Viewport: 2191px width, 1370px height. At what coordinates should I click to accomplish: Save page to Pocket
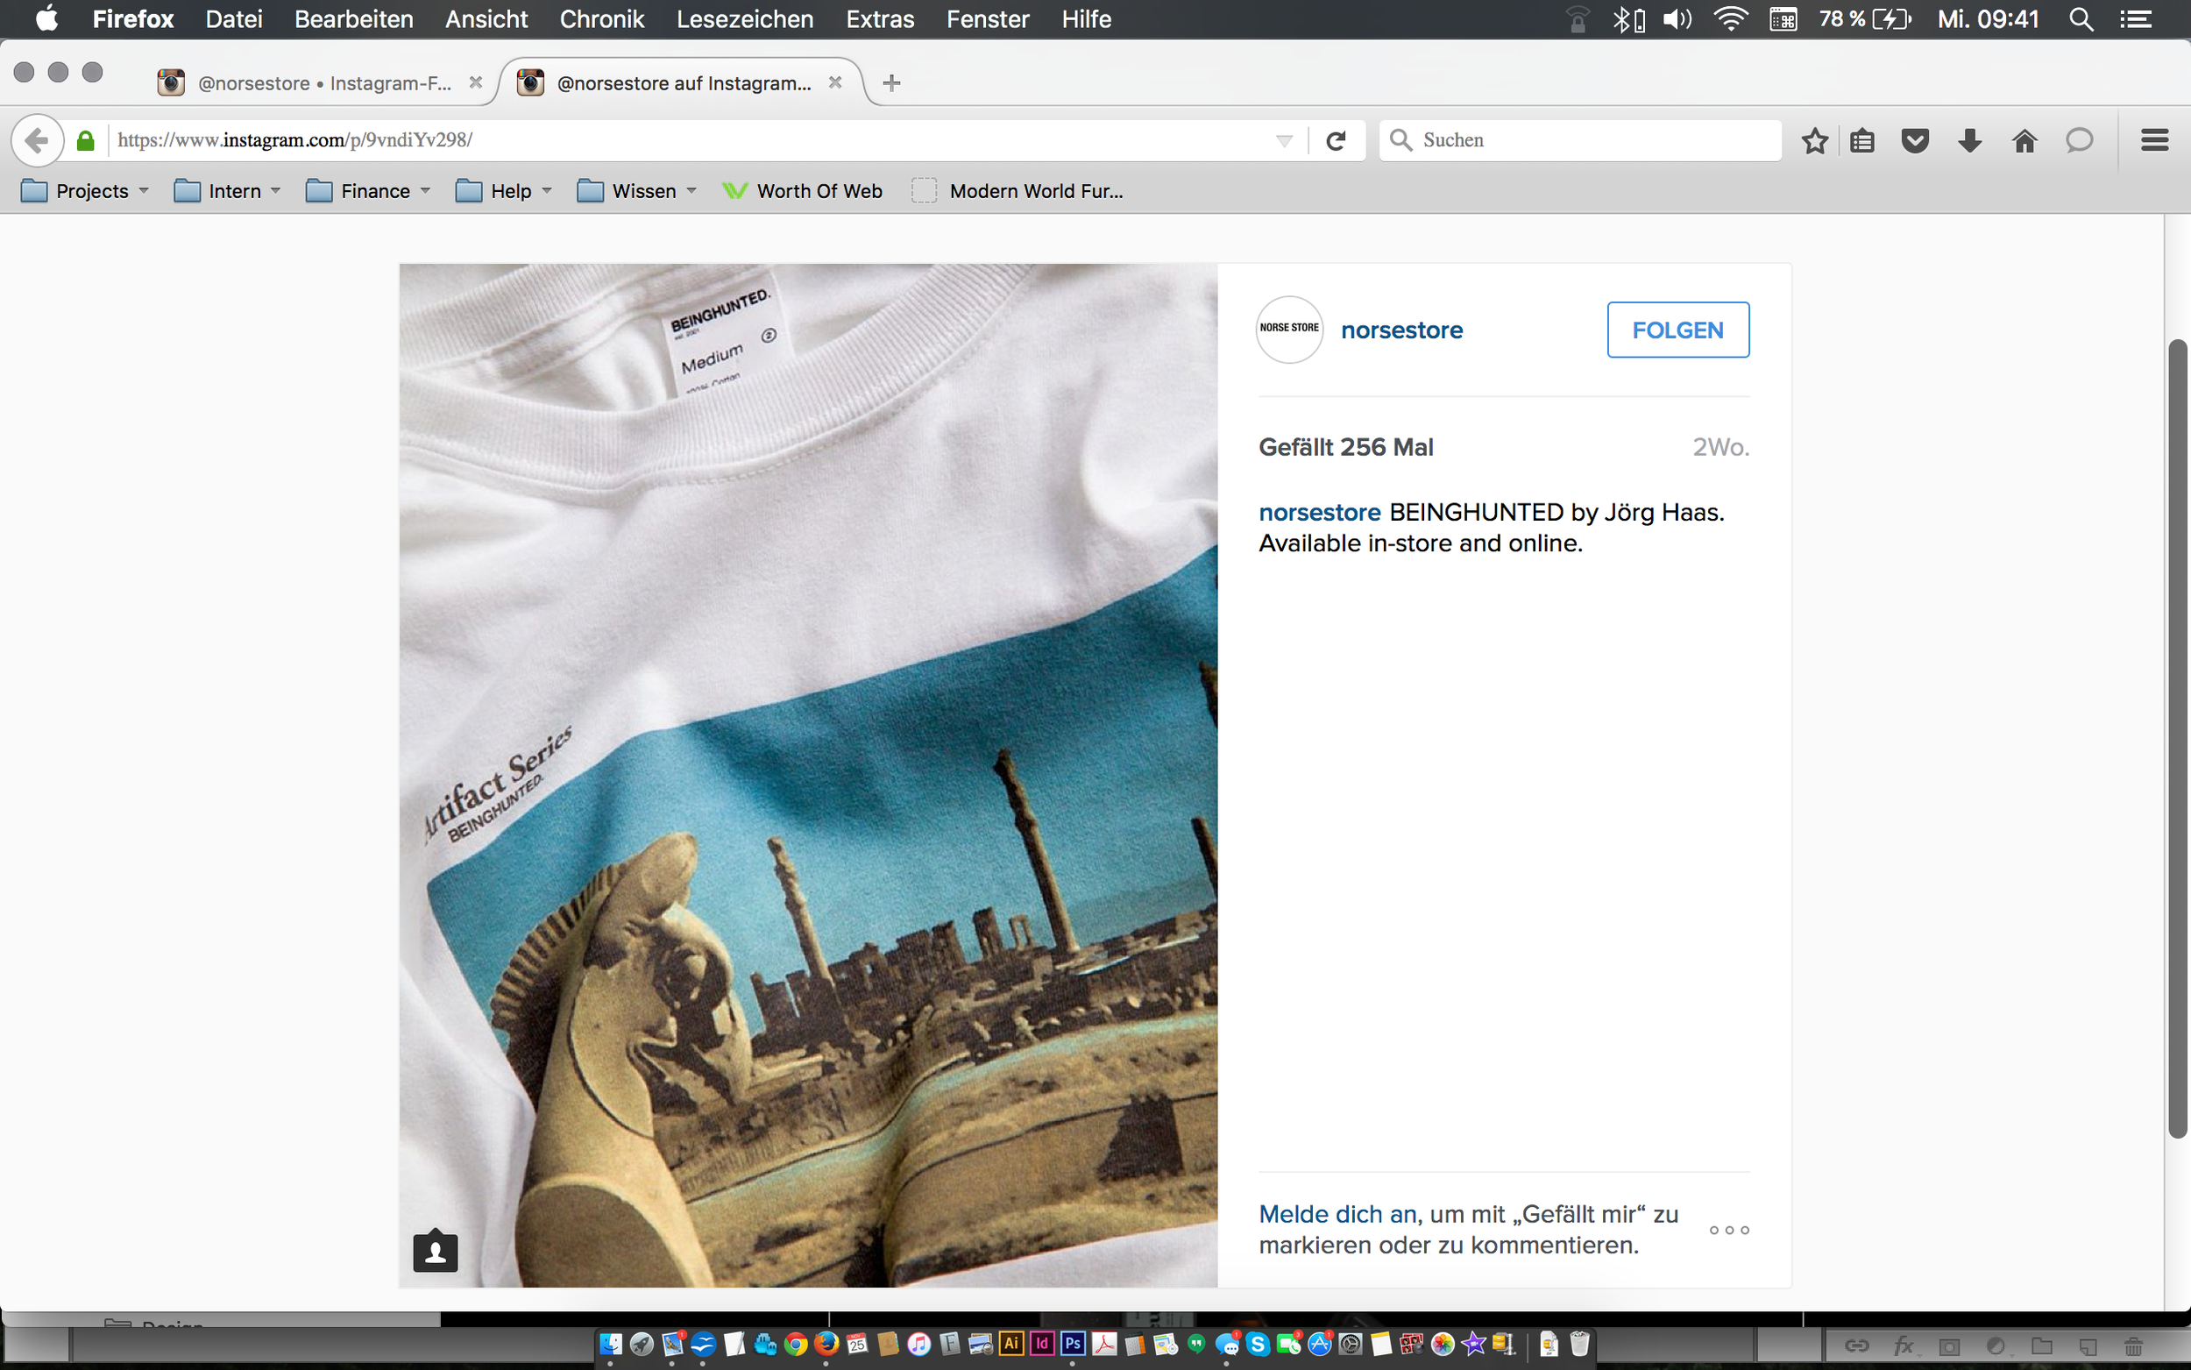pyautogui.click(x=1915, y=140)
